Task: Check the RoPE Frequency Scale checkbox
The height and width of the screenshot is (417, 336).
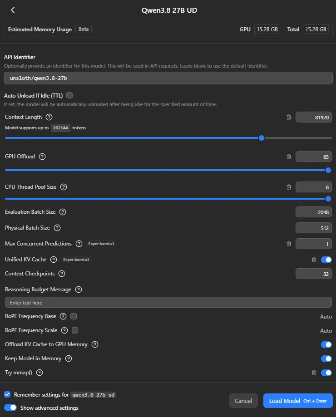Action: (75, 330)
